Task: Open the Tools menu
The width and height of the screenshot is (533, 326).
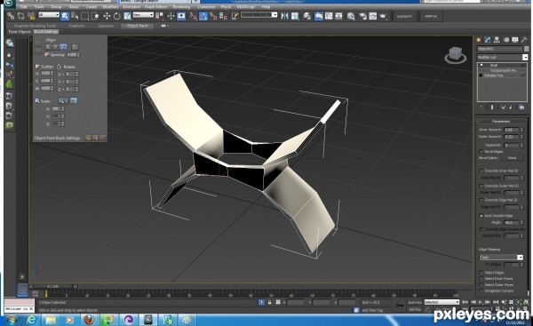Action: [39, 7]
